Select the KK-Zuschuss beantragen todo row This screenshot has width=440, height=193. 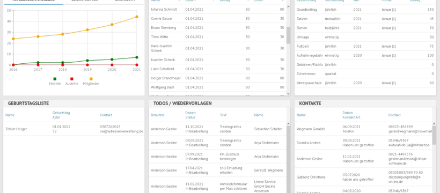pos(218,157)
